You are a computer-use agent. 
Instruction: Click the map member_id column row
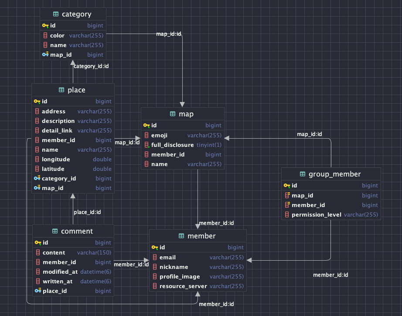183,155
